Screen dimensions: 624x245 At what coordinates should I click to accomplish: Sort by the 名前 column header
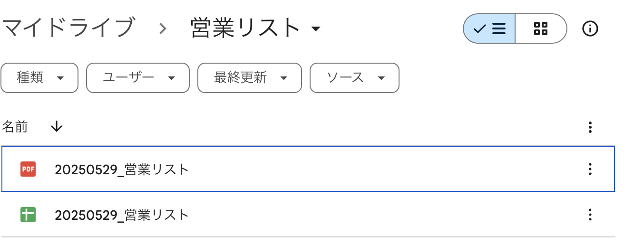click(x=15, y=127)
